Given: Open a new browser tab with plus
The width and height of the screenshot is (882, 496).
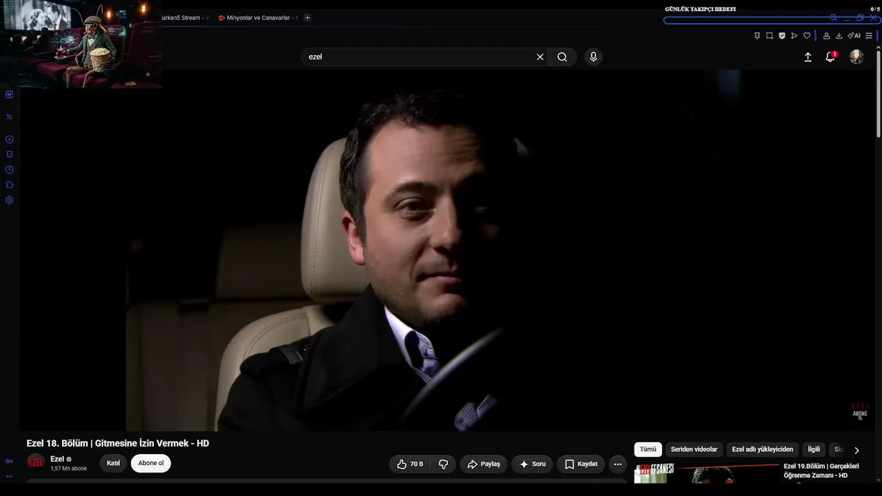Looking at the screenshot, I should click(x=307, y=18).
